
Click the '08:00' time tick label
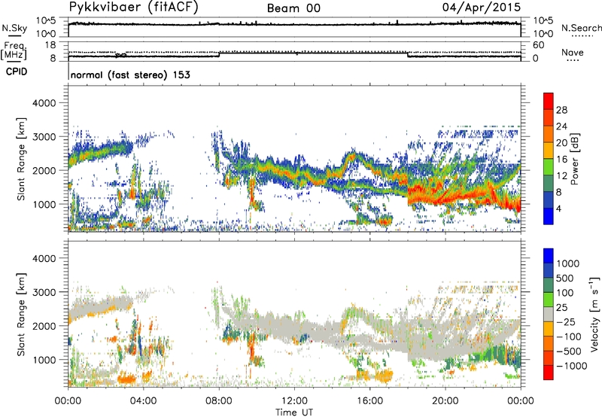(x=219, y=401)
